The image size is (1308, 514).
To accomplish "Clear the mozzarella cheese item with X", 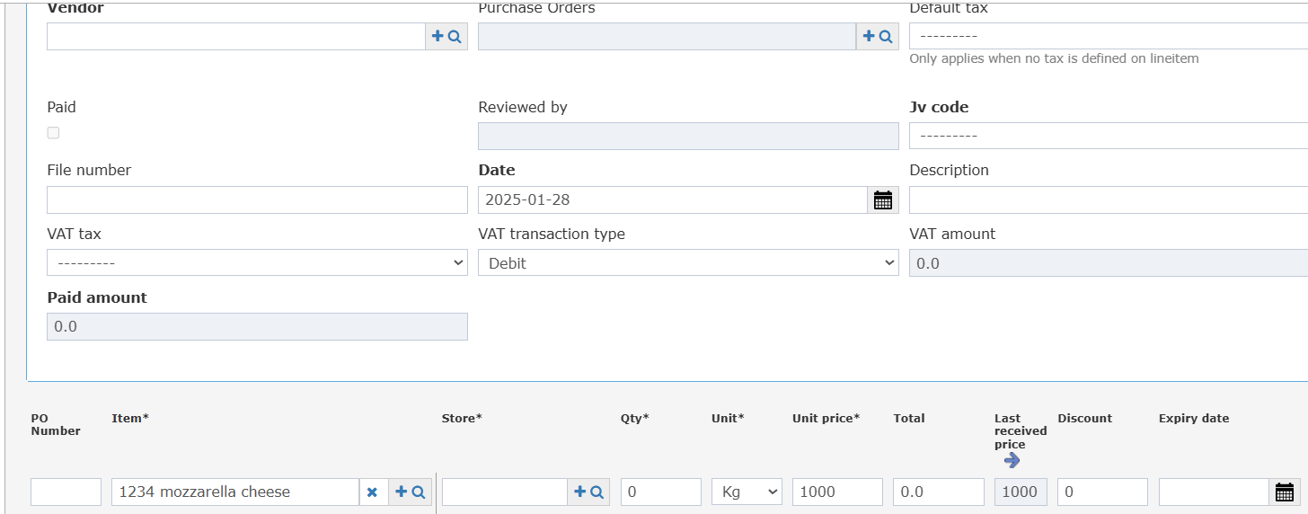I will click(x=373, y=492).
